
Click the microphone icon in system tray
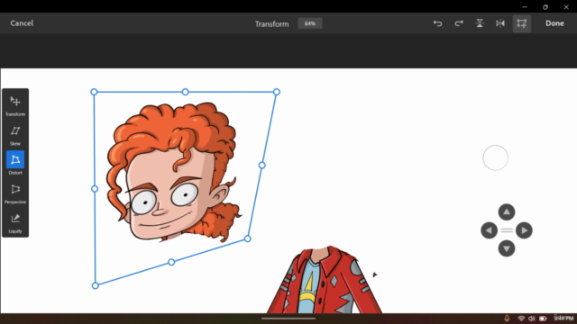point(507,319)
